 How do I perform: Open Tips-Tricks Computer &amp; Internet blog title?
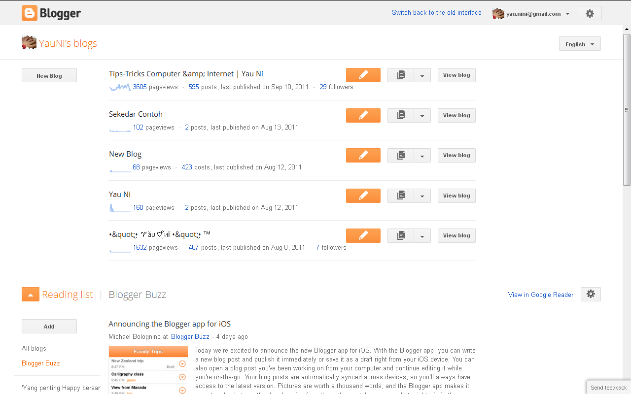[186, 74]
